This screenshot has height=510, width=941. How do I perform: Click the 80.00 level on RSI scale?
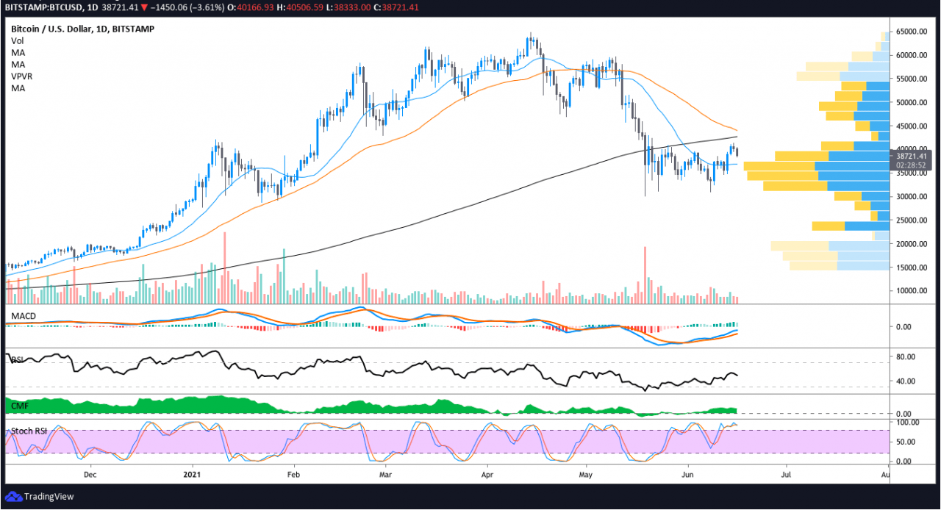(905, 357)
